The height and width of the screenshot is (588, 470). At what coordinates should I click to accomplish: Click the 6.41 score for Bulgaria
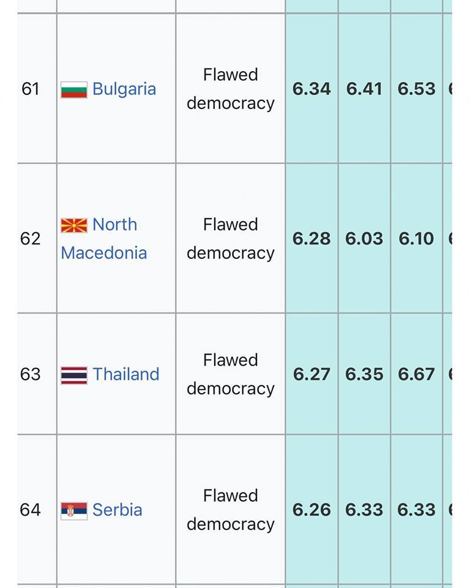pyautogui.click(x=364, y=89)
